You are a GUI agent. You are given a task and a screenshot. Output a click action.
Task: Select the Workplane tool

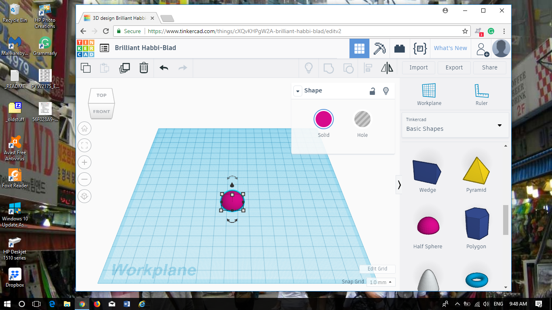pyautogui.click(x=429, y=95)
